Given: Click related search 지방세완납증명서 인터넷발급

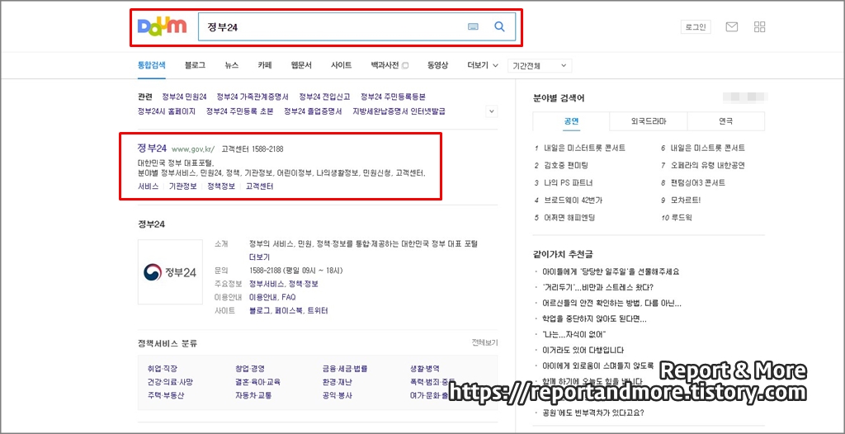Looking at the screenshot, I should (x=399, y=111).
